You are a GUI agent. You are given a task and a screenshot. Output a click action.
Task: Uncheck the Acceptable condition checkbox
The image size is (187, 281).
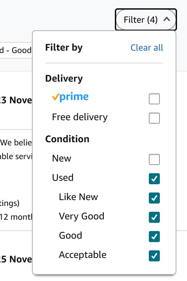(x=154, y=256)
